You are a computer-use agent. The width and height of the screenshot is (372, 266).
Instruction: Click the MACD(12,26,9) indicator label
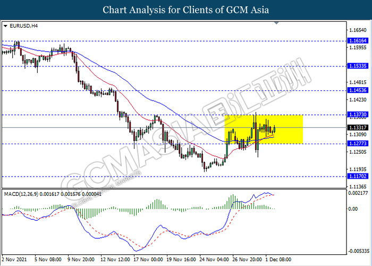(53, 194)
